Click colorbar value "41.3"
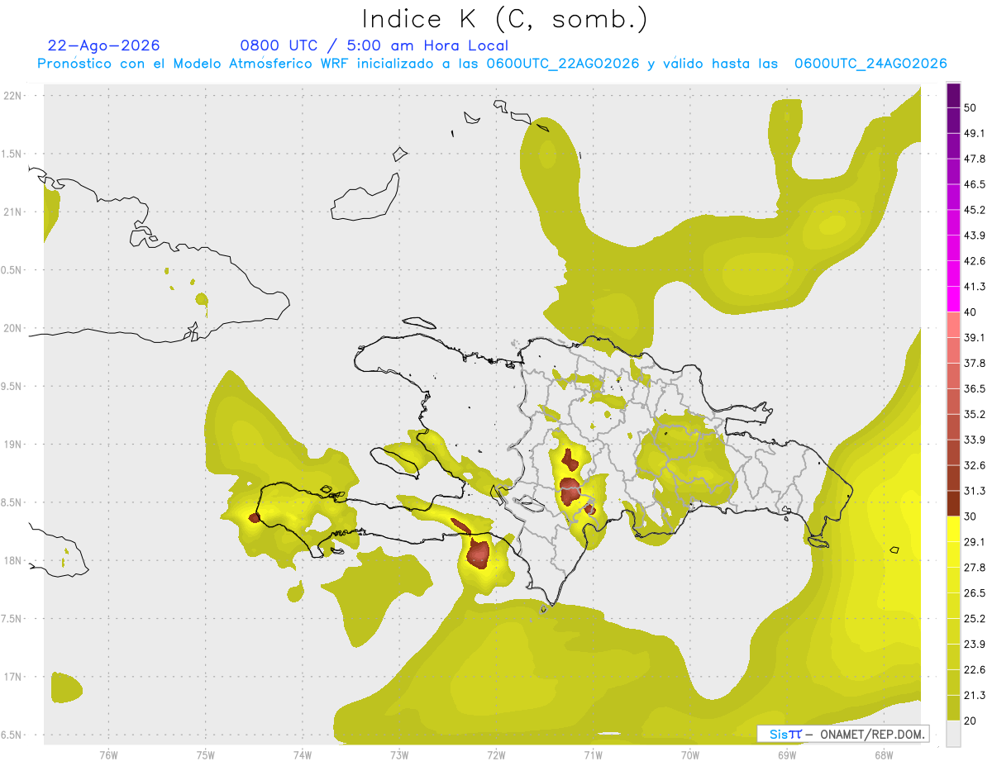Image resolution: width=992 pixels, height=766 pixels. click(974, 287)
